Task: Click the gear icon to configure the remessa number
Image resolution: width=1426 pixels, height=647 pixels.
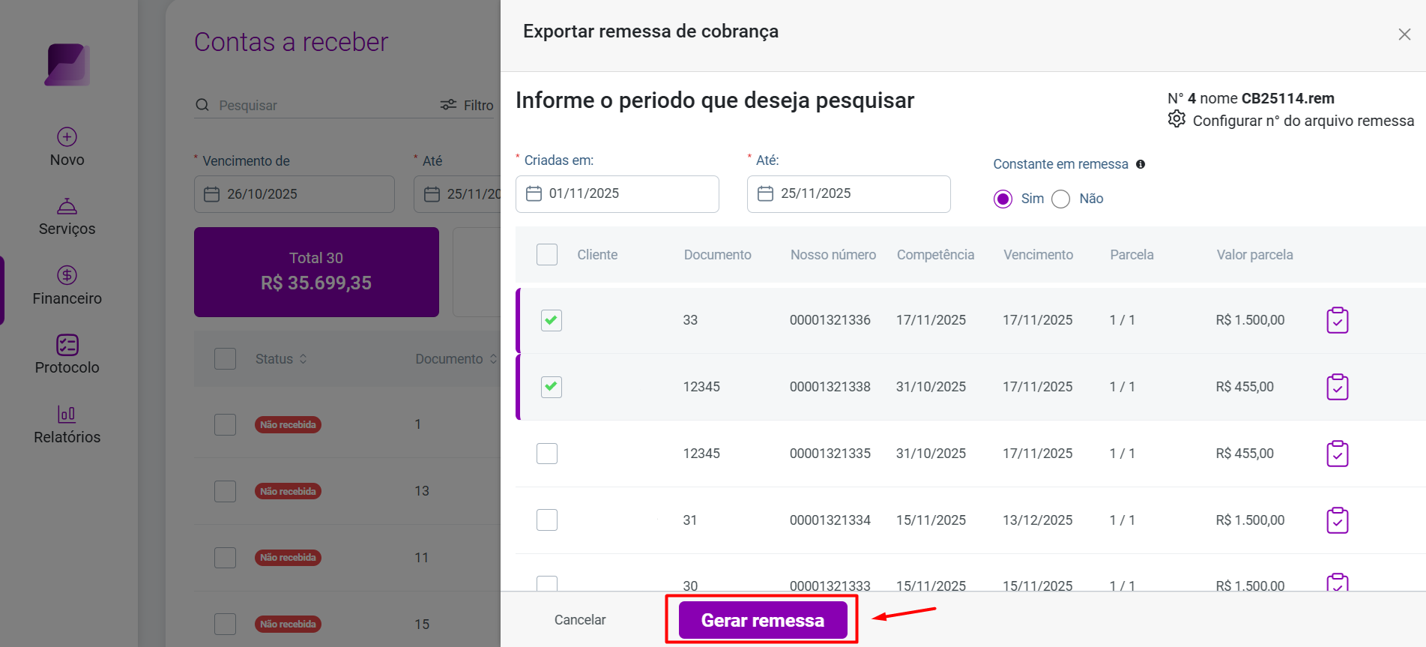Action: coord(1176,119)
